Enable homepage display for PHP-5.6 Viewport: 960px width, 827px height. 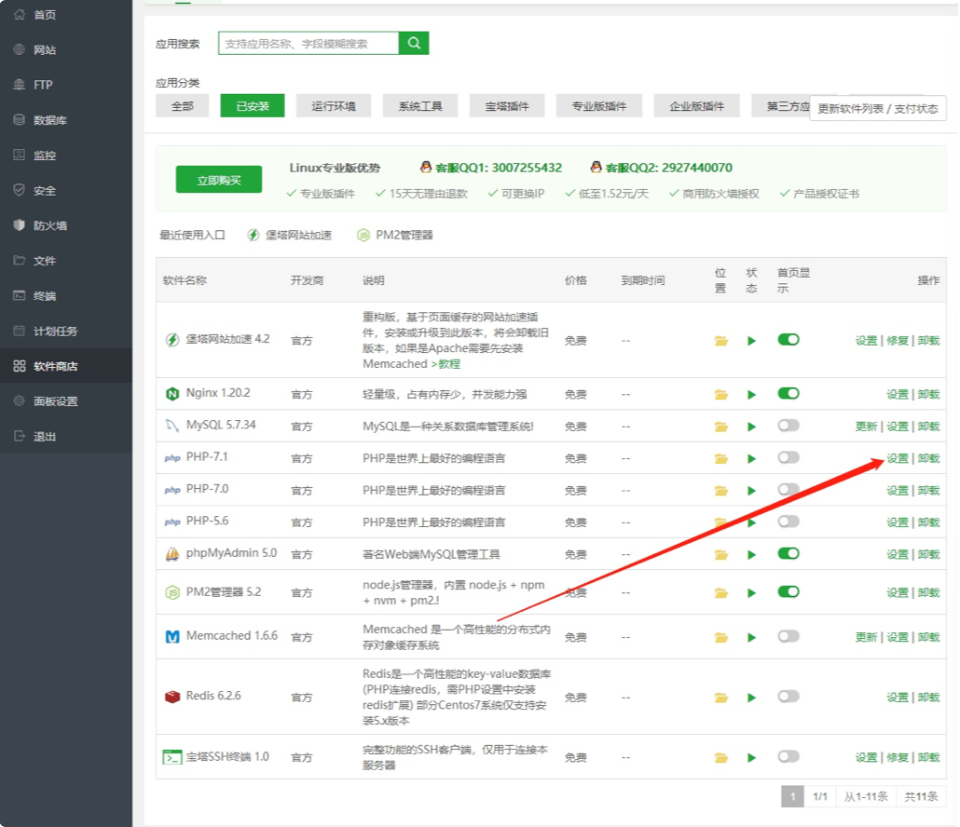(x=788, y=522)
